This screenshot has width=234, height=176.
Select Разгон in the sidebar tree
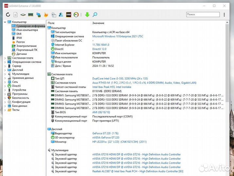[x=20, y=42]
